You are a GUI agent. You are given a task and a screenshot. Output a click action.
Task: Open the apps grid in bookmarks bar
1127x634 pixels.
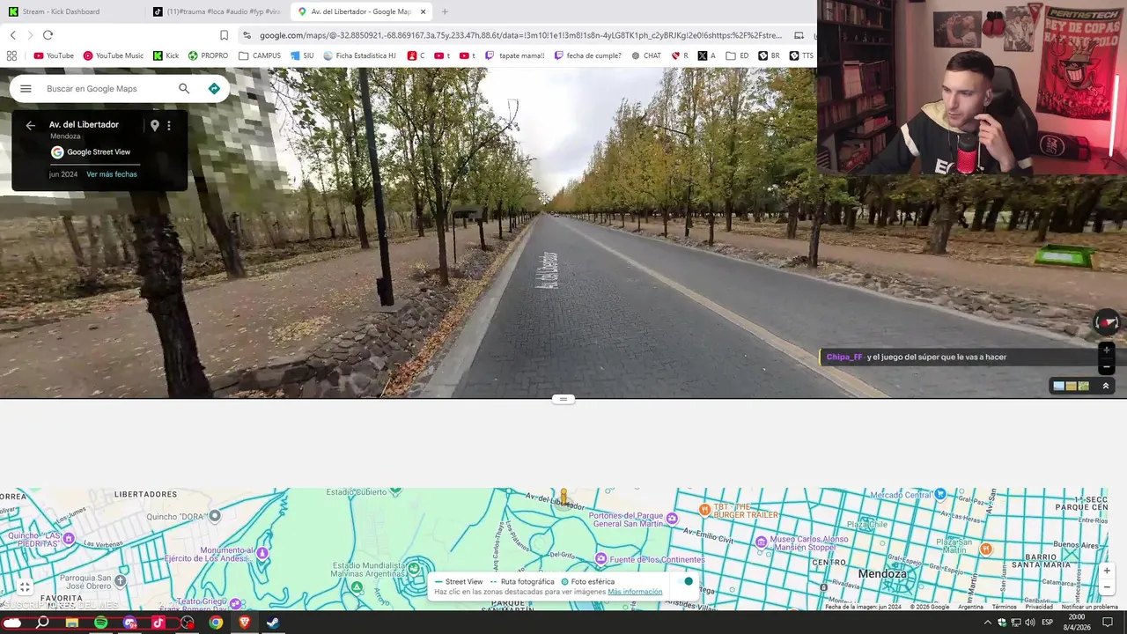point(11,55)
